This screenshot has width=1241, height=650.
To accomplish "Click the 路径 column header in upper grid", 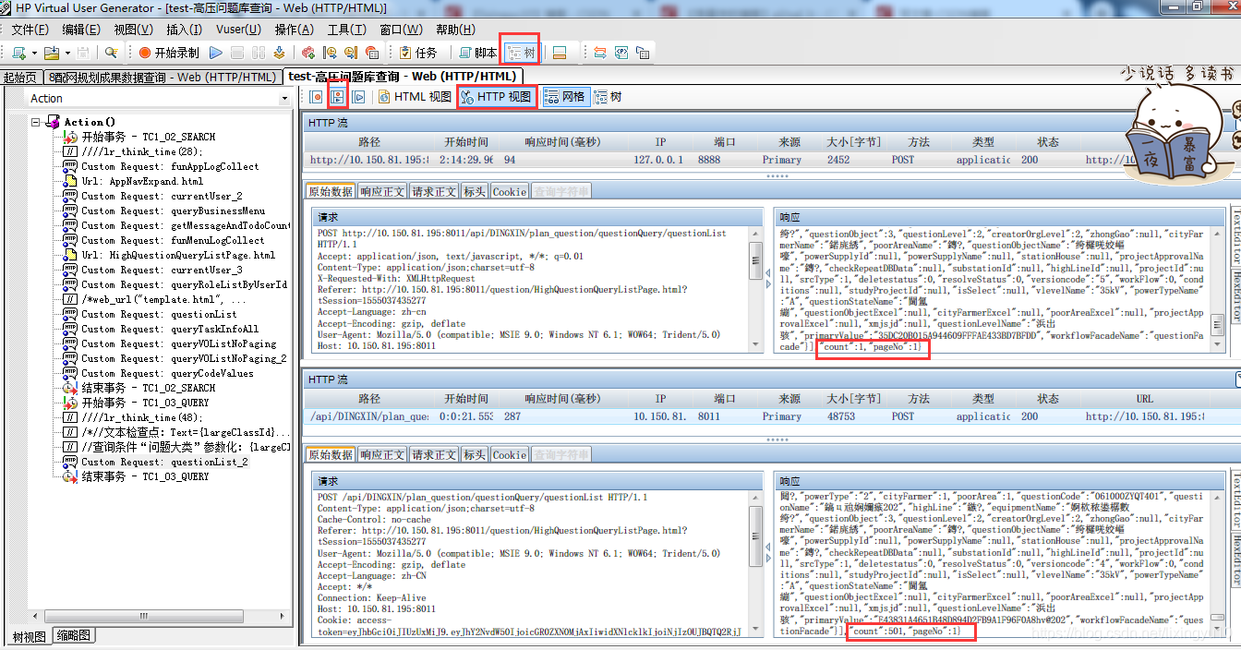I will pyautogui.click(x=368, y=142).
